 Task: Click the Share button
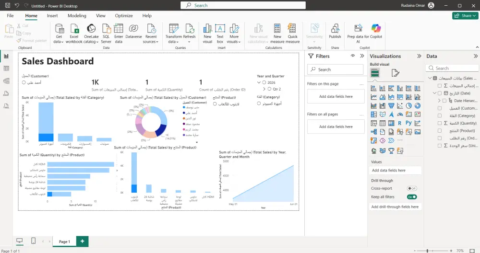click(465, 16)
